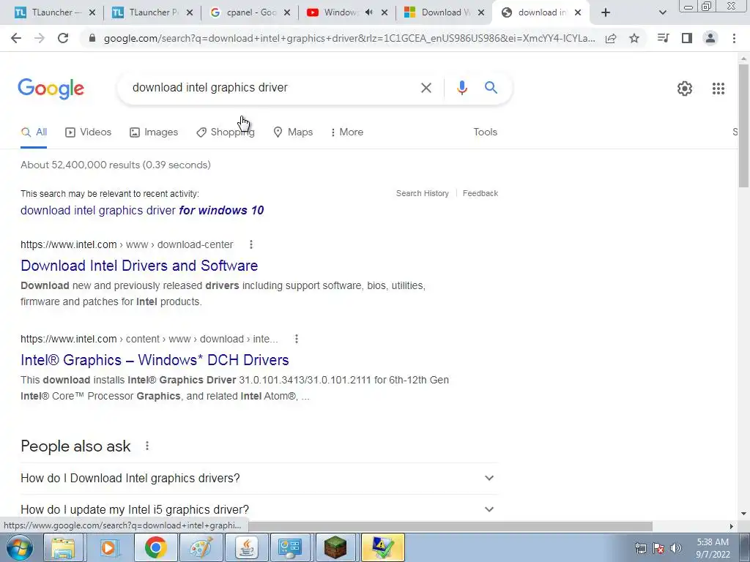Click the blue search magnifier button
This screenshot has height=562, width=750.
tap(491, 88)
